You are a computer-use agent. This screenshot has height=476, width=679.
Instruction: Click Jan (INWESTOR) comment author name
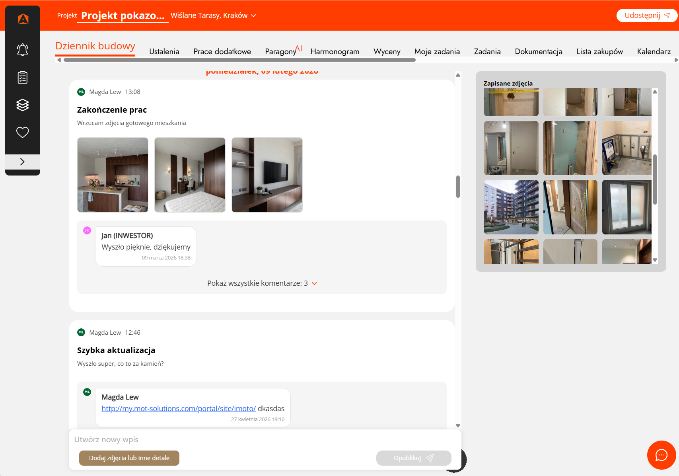127,236
